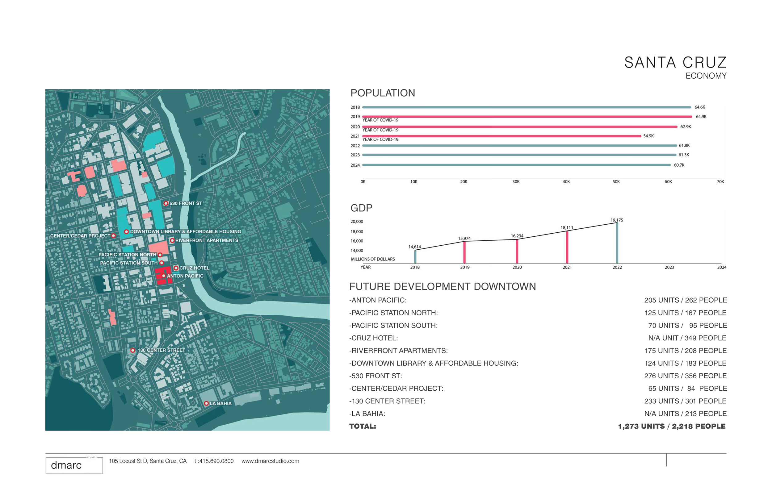
Task: Click the Riverfront Apartments map marker
Action: coord(173,240)
